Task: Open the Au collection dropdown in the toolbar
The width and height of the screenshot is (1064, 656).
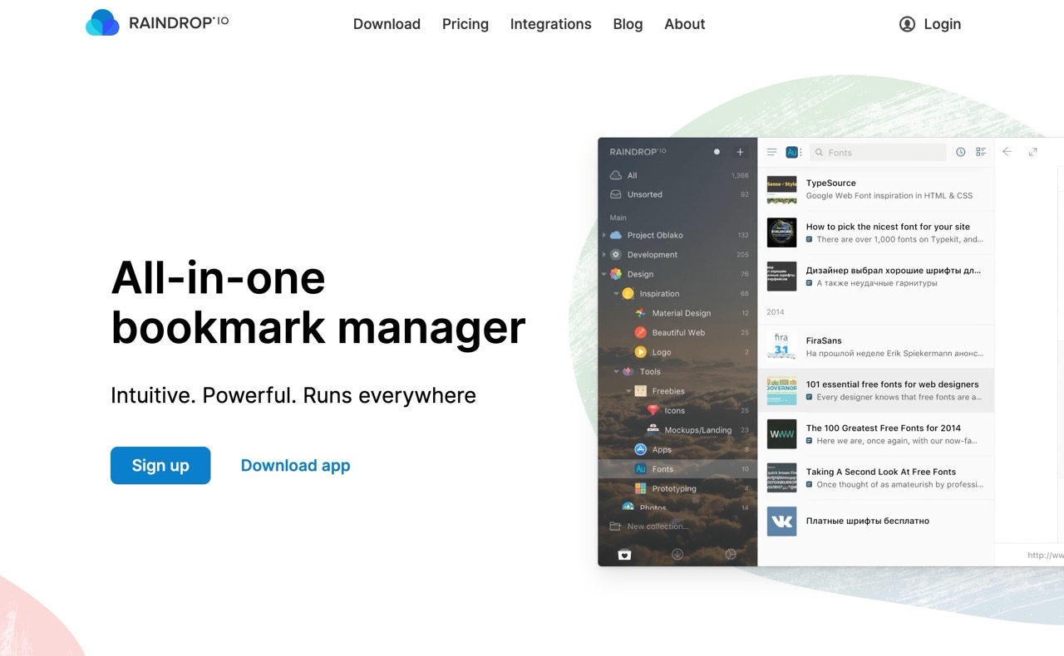Action: point(794,152)
